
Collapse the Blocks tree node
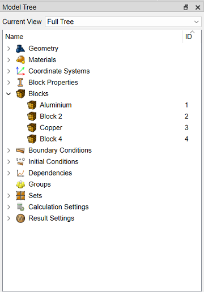[8, 94]
